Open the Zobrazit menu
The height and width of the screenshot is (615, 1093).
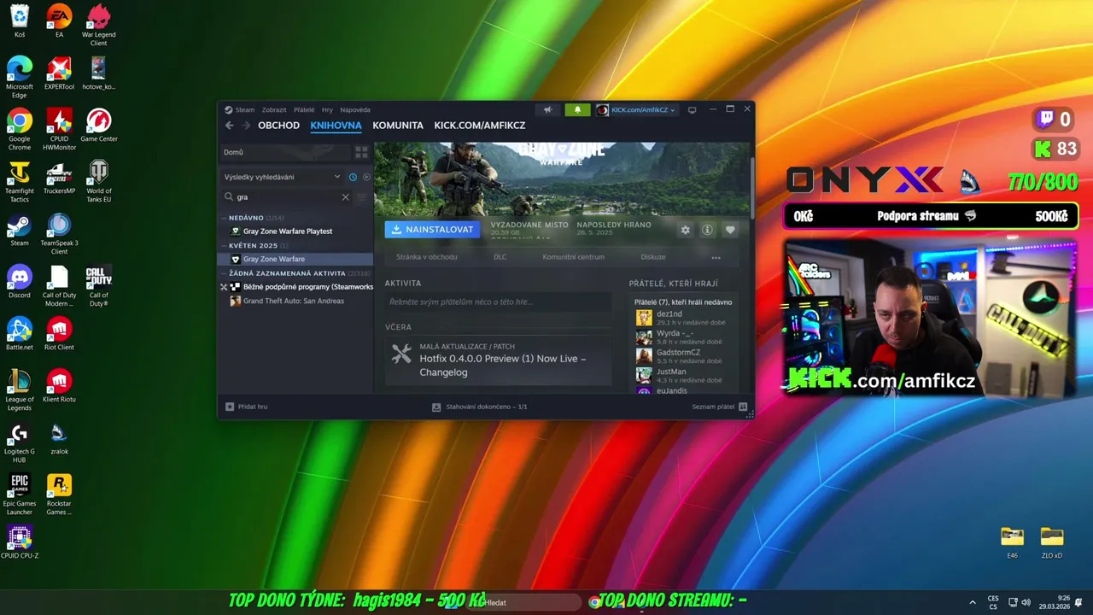(274, 109)
